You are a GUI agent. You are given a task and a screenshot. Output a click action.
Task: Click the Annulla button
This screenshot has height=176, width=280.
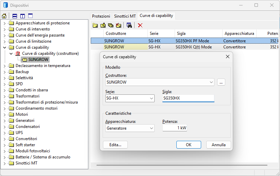218,145
